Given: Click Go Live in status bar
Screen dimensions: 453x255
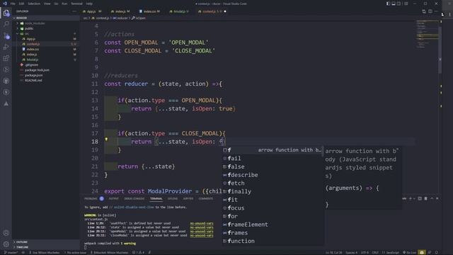Looking at the screenshot, I should tap(409, 252).
